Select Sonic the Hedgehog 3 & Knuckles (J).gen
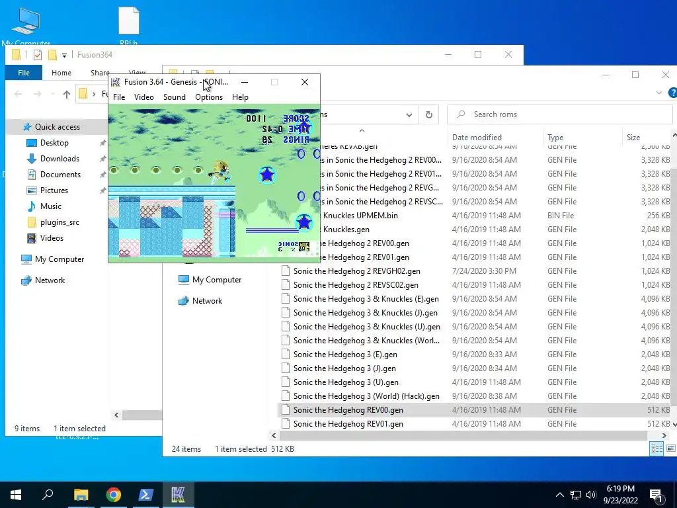 tap(365, 313)
